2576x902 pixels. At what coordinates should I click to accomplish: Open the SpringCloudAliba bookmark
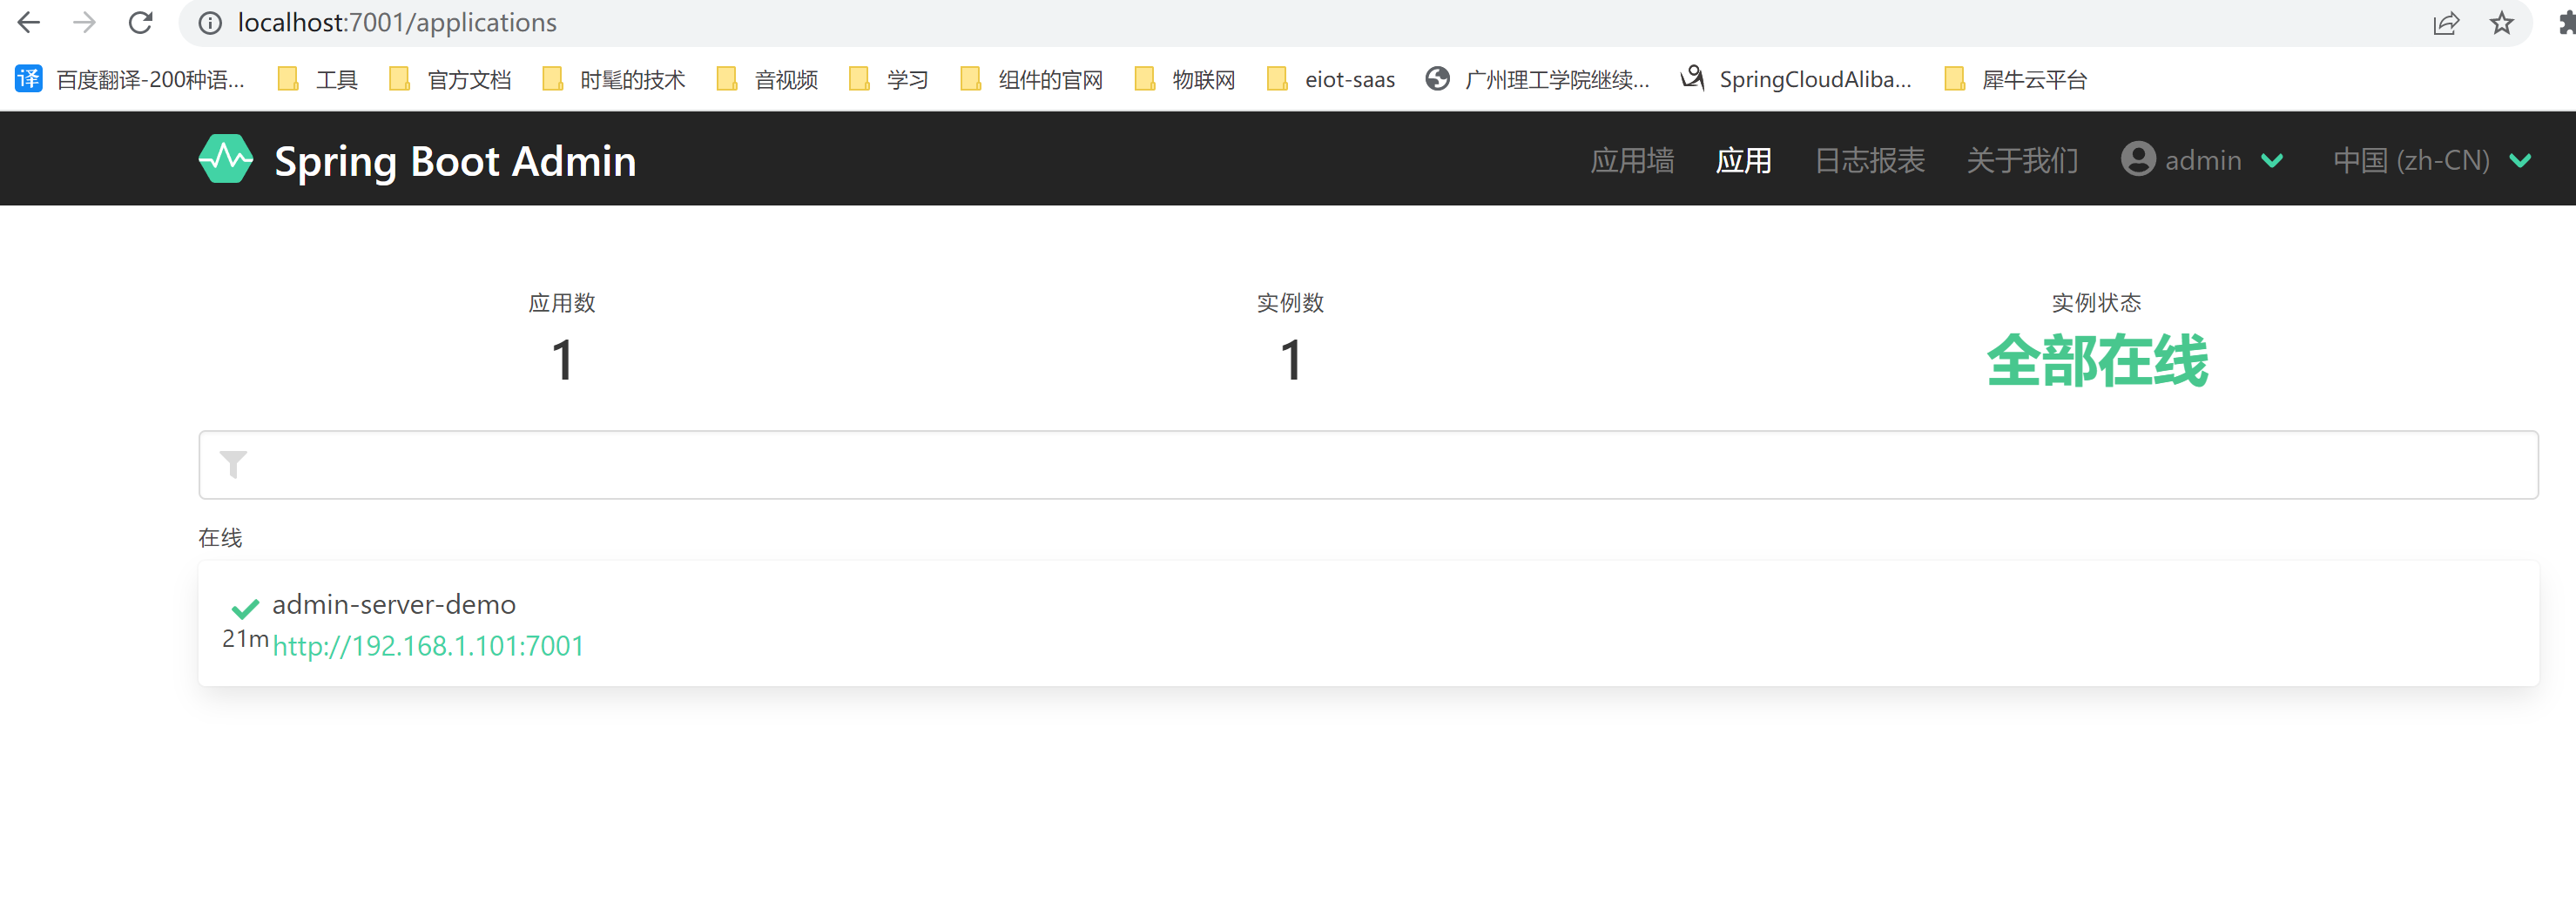pyautogui.click(x=1797, y=79)
